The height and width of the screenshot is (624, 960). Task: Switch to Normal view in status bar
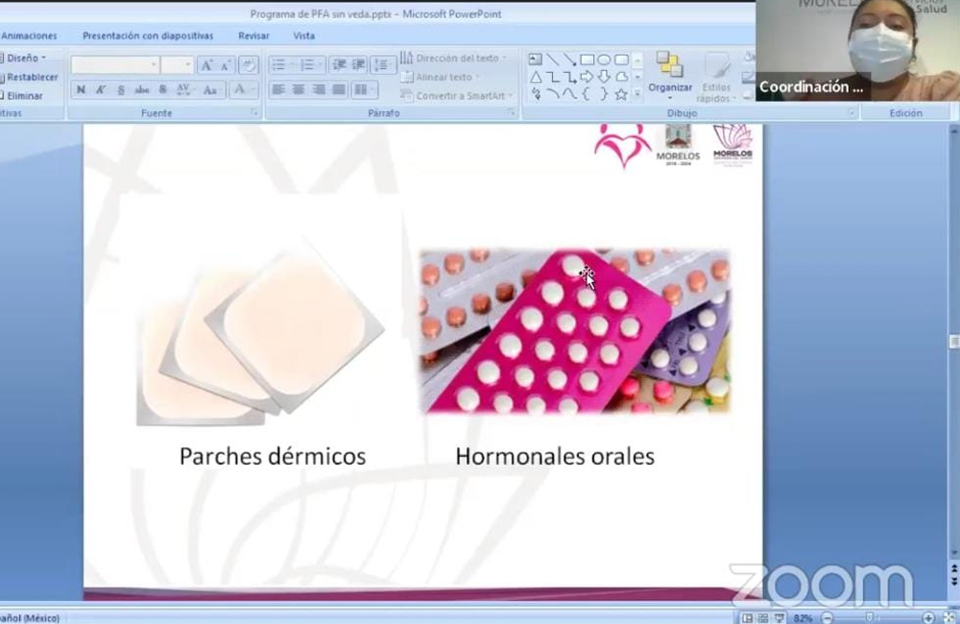(x=747, y=618)
